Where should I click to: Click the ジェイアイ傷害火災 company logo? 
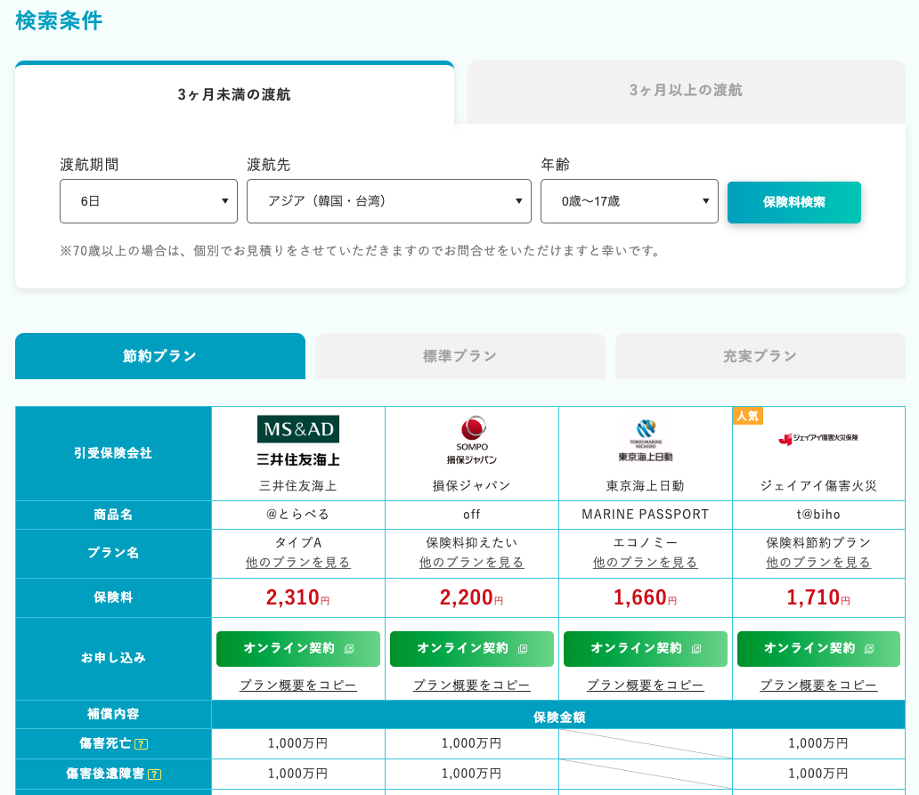click(818, 439)
